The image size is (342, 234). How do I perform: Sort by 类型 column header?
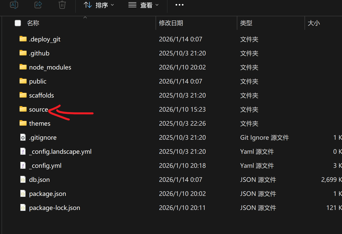(246, 23)
